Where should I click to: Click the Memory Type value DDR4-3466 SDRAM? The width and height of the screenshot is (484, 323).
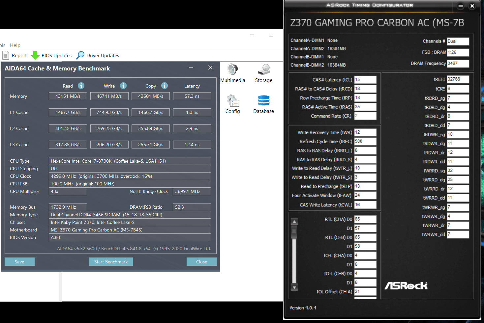pos(130,215)
